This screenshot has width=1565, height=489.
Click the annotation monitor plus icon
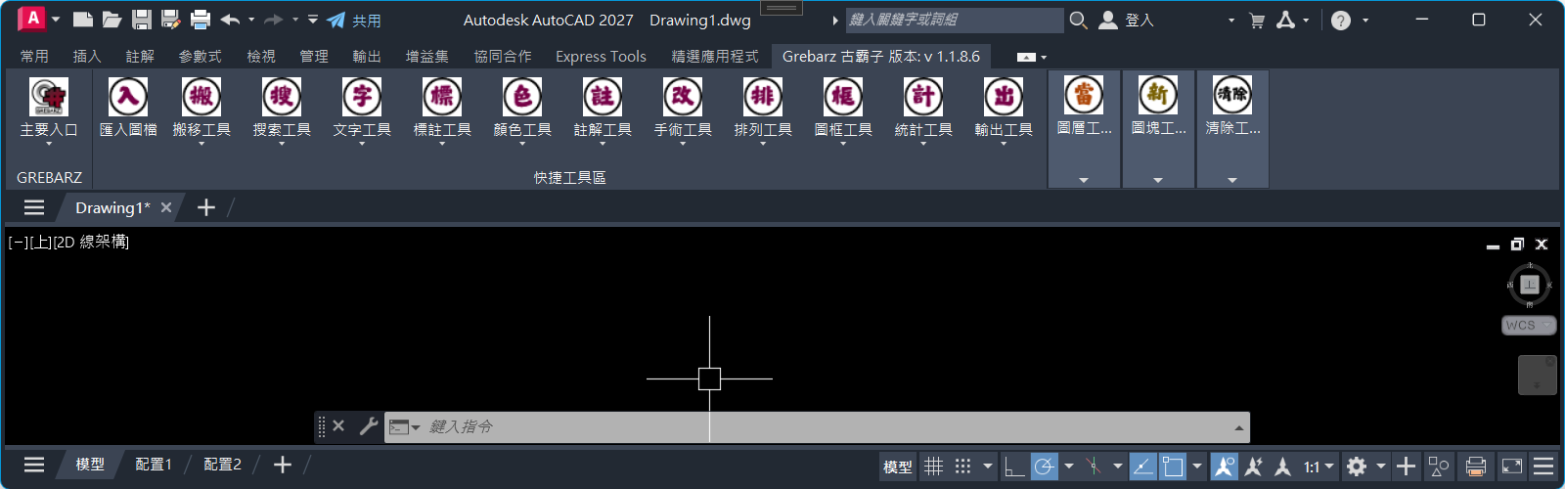pos(1406,467)
